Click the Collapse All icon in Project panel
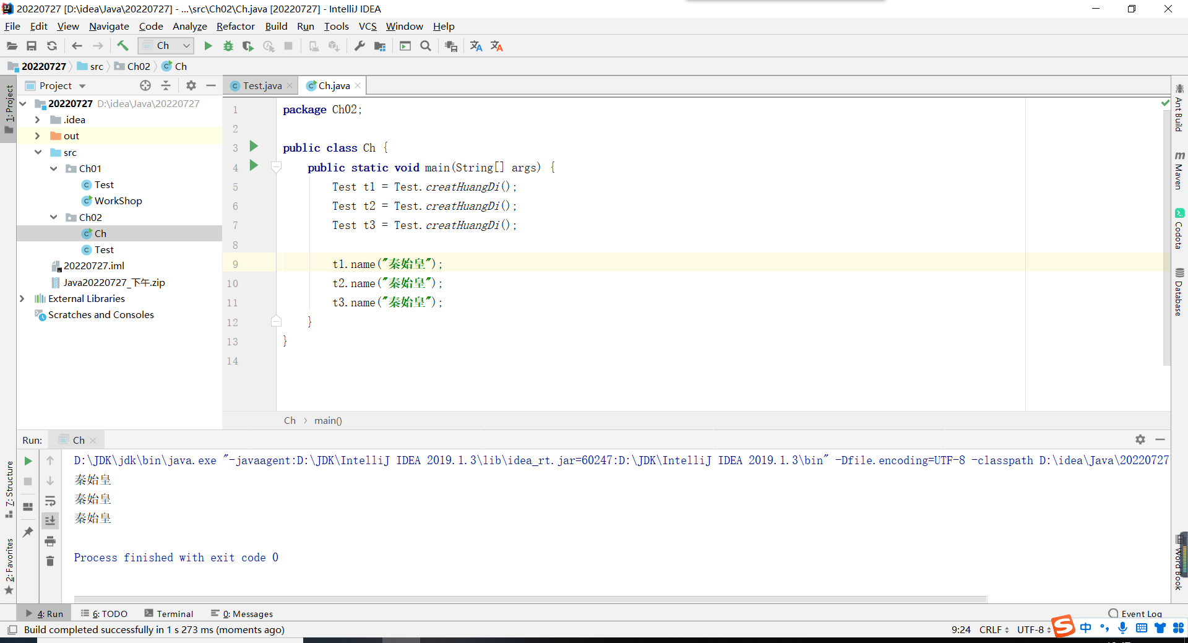Image resolution: width=1188 pixels, height=643 pixels. 166,85
